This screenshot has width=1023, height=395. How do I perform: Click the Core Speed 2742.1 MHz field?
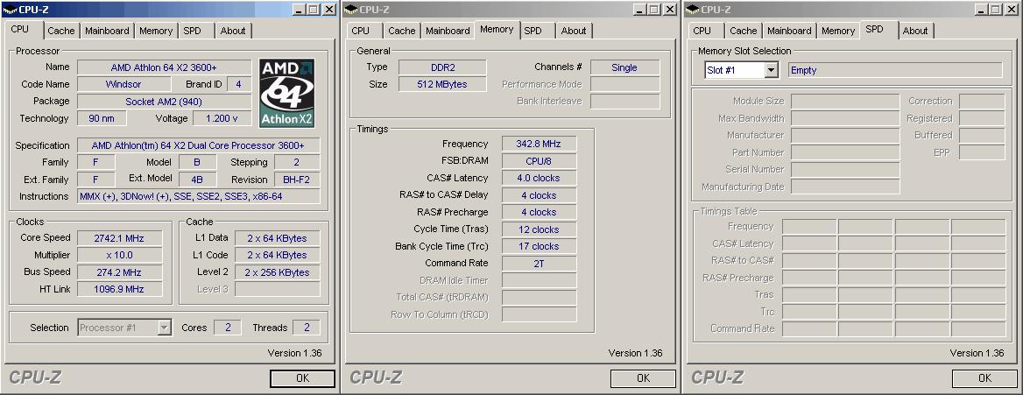pyautogui.click(x=120, y=237)
